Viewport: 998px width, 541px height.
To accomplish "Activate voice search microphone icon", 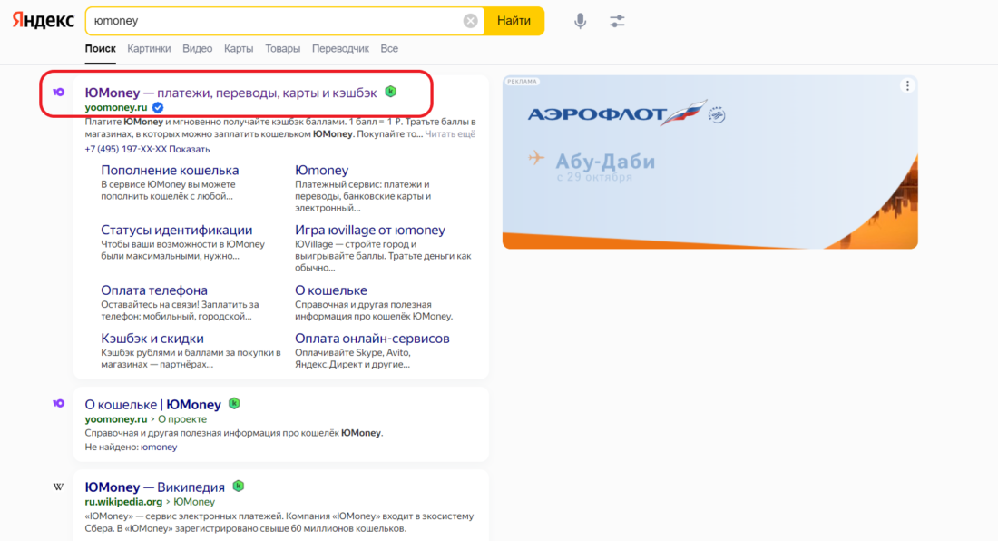I will (581, 21).
